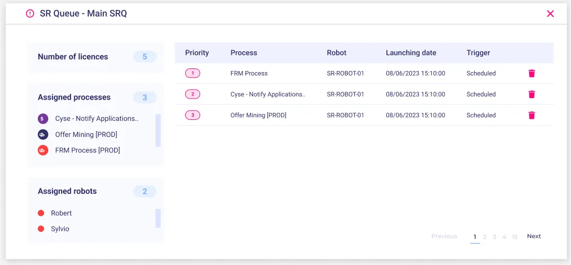The width and height of the screenshot is (571, 265).
Task: Click the Process column header
Action: coord(244,53)
